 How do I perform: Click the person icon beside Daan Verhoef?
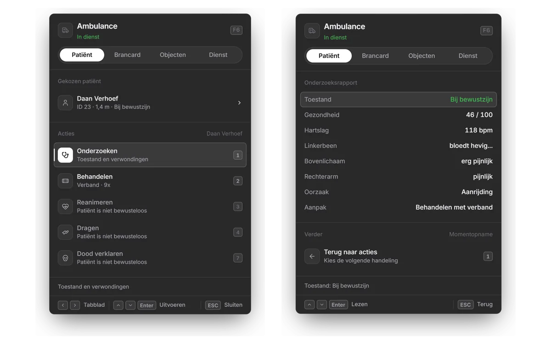[x=65, y=103]
